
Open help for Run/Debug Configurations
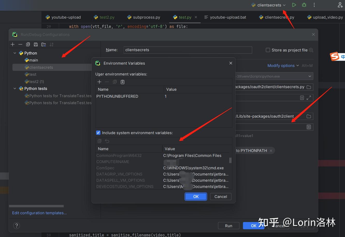pyautogui.click(x=16, y=225)
